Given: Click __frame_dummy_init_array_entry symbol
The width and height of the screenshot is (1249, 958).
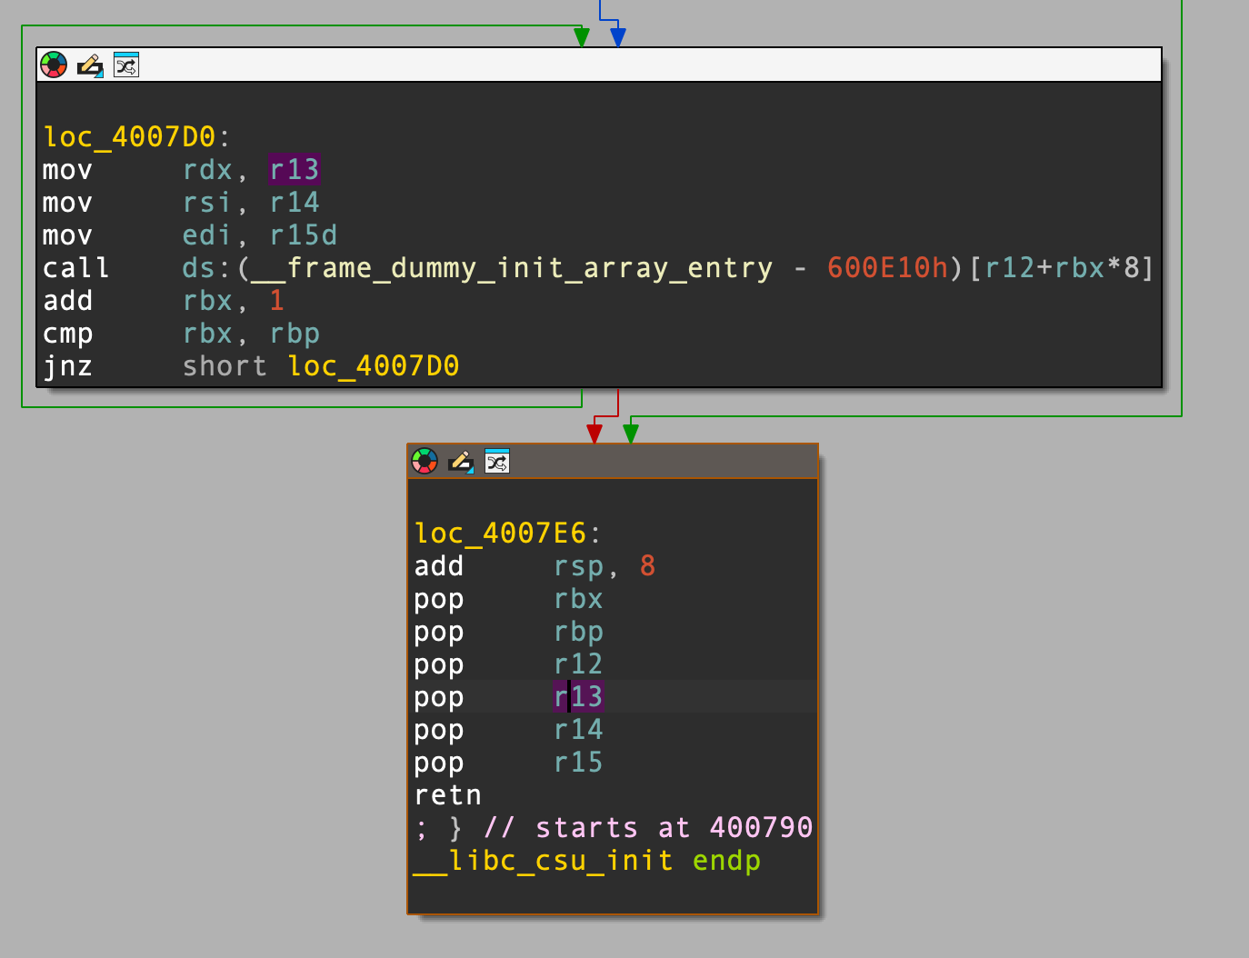Looking at the screenshot, I should (513, 268).
